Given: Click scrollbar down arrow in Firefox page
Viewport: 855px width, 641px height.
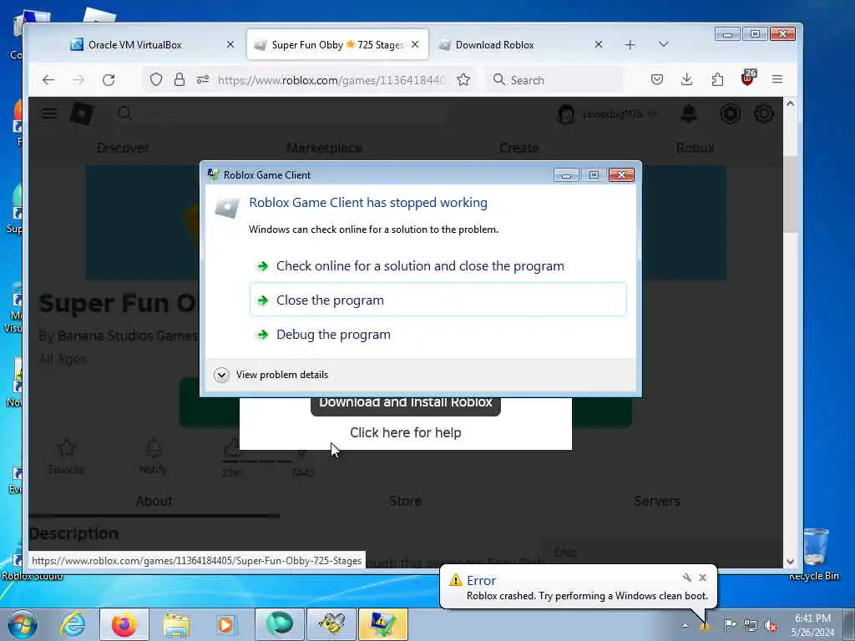Looking at the screenshot, I should 790,562.
